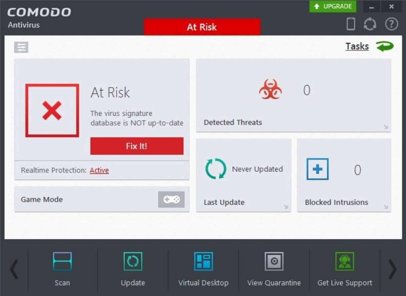Click the sync icon next to help
Image resolution: width=406 pixels, height=296 pixels.
[x=371, y=24]
